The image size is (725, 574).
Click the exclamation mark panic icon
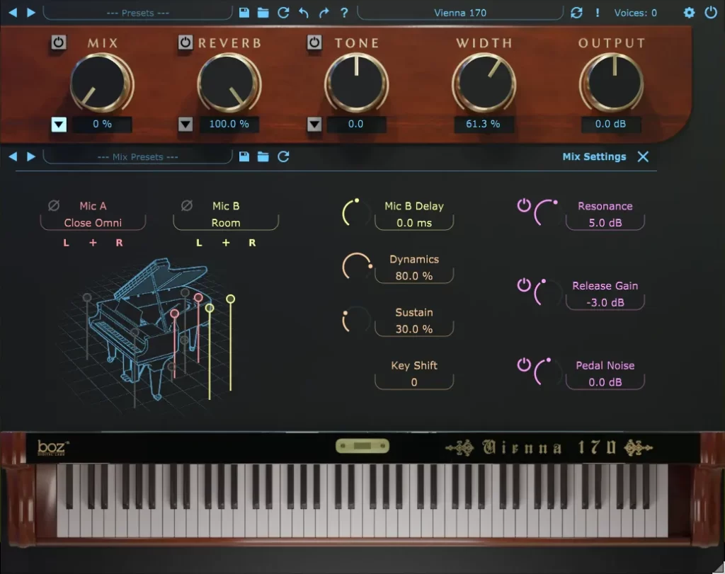coord(597,13)
